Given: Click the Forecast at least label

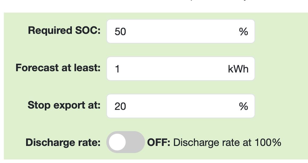Looking at the screenshot, I should pyautogui.click(x=58, y=68).
